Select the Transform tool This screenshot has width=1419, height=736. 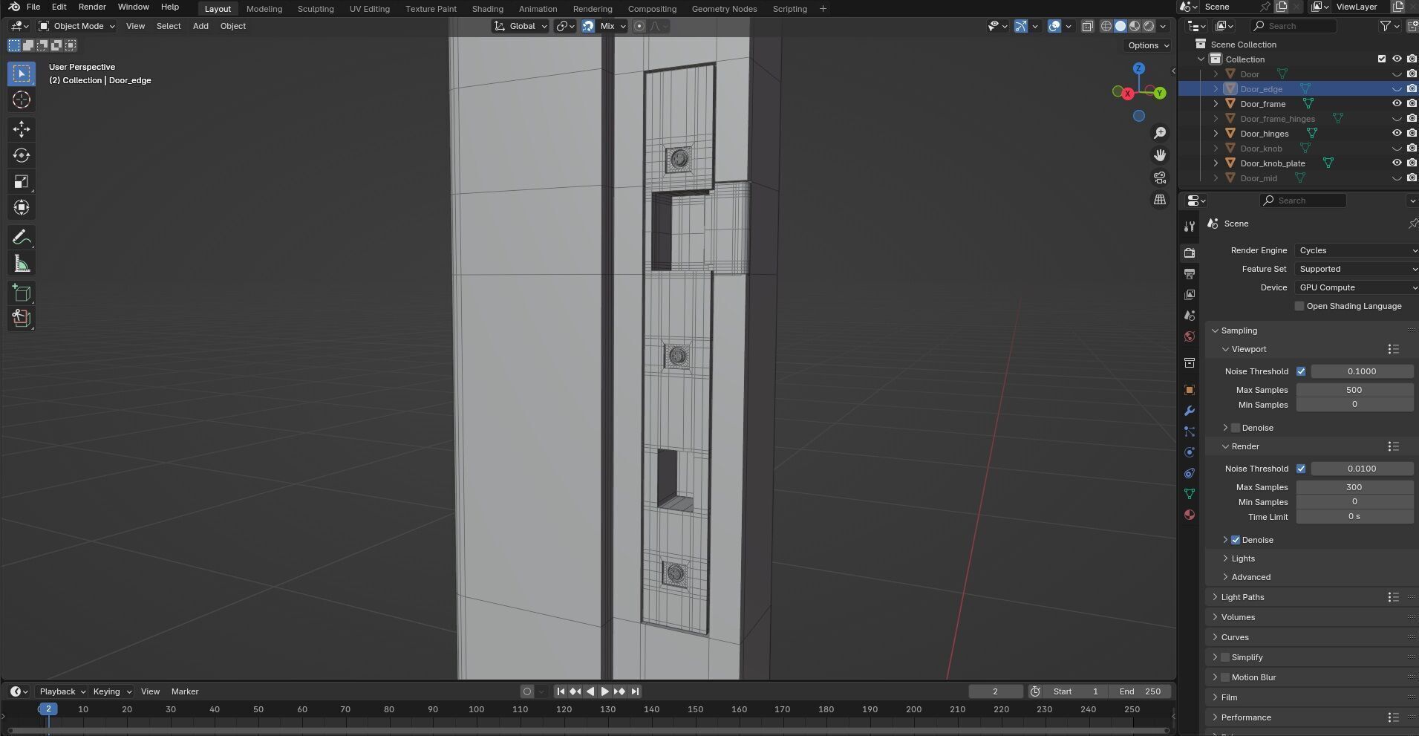coord(22,207)
